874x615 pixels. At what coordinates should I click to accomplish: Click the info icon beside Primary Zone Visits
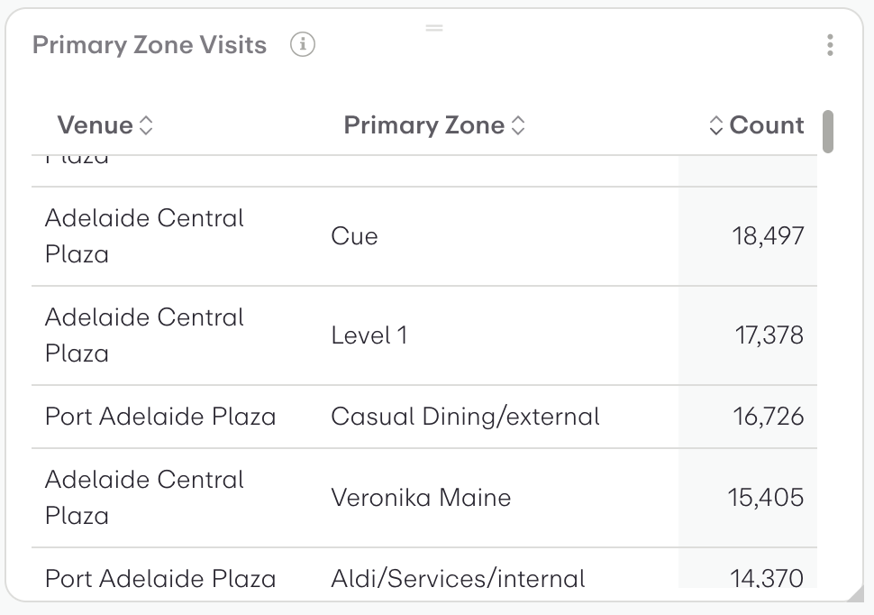point(303,44)
